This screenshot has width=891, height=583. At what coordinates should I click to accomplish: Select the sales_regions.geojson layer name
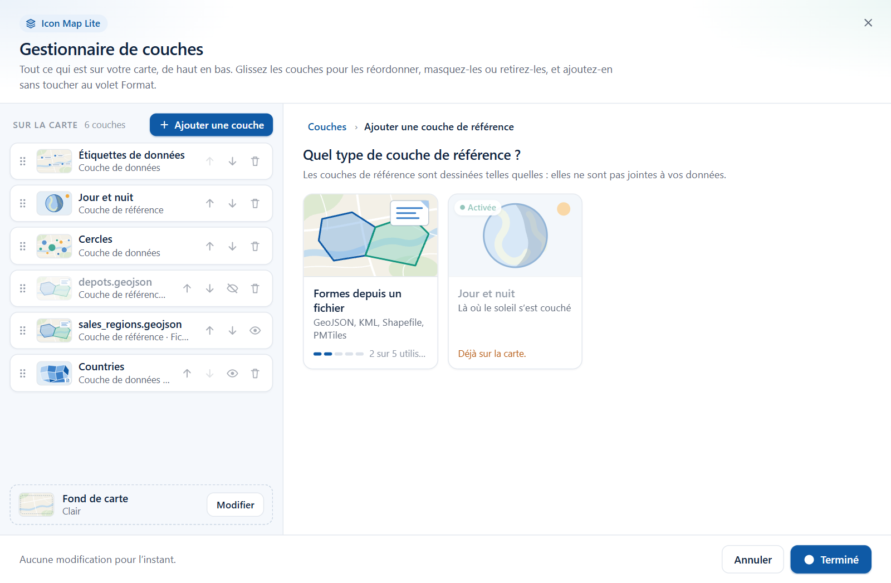[x=130, y=324]
